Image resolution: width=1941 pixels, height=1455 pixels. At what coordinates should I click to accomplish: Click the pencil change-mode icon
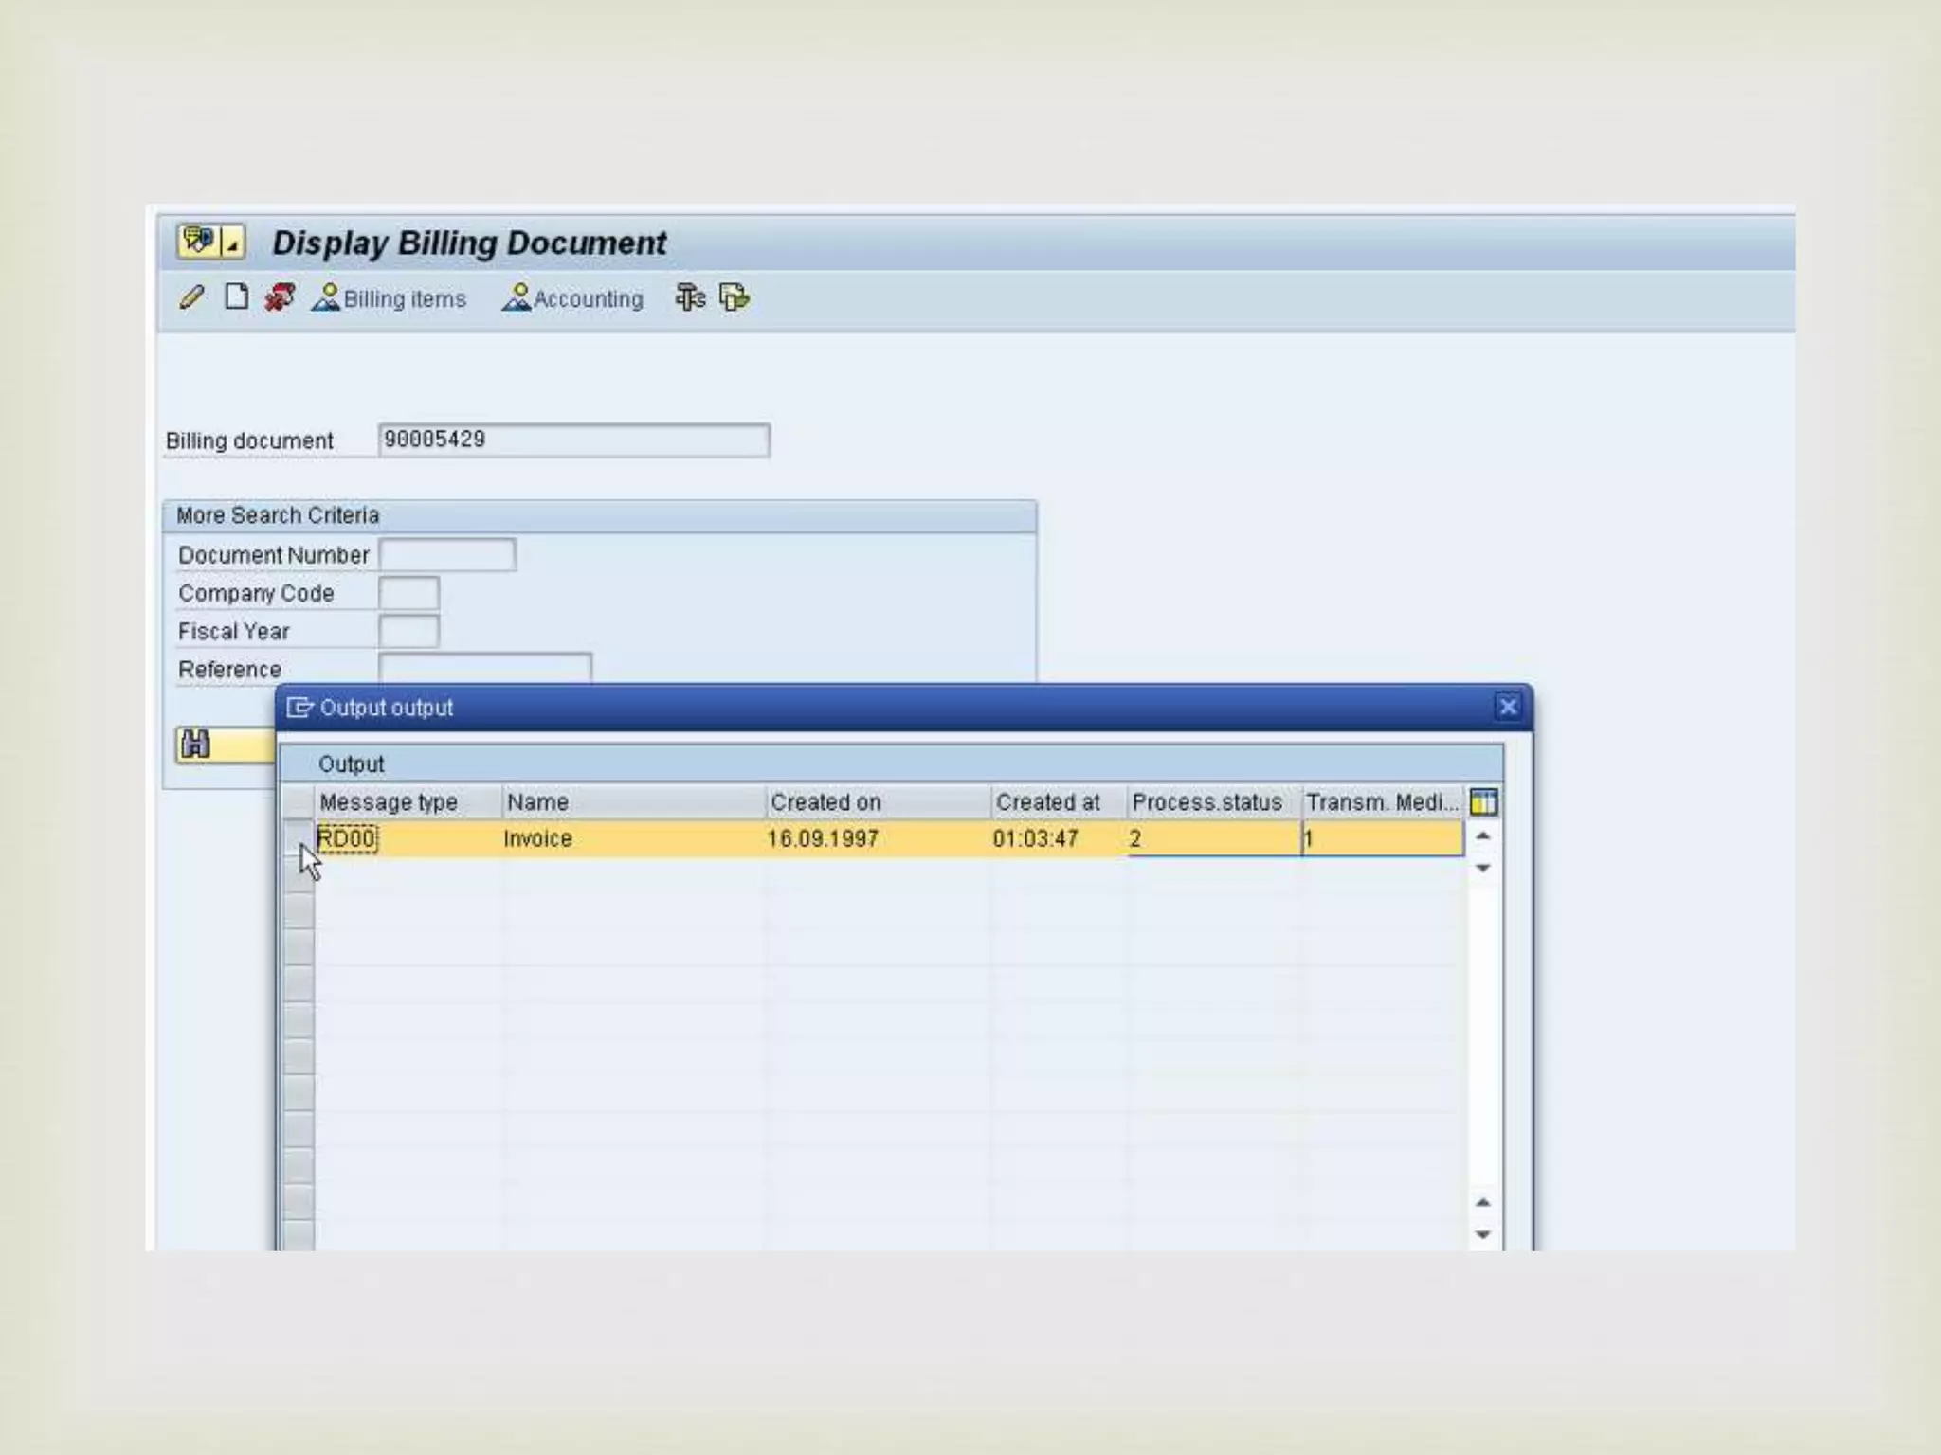click(x=191, y=297)
